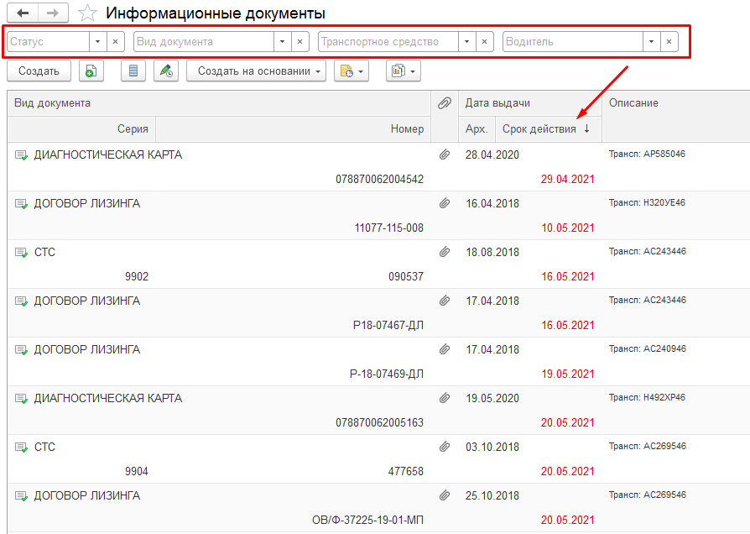Expand the Статус filter dropdown

(97, 41)
